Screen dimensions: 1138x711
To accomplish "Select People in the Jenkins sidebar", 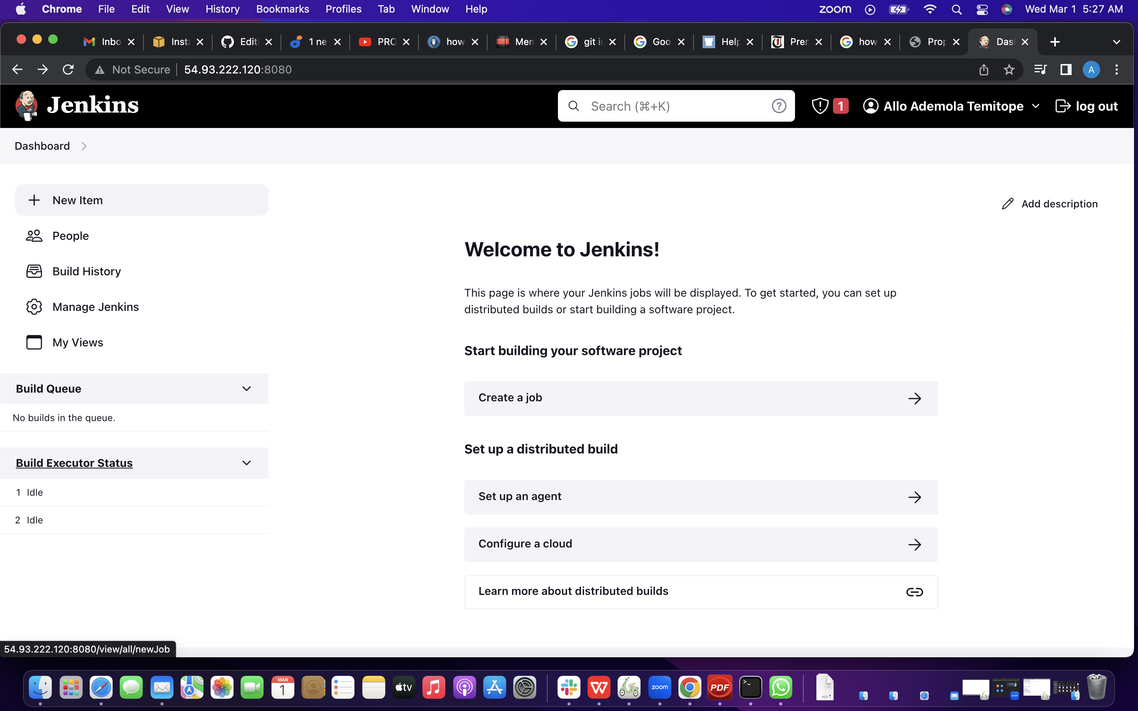I will click(70, 235).
